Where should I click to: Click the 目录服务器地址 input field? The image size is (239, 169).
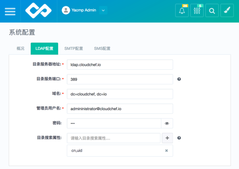coord(120,65)
